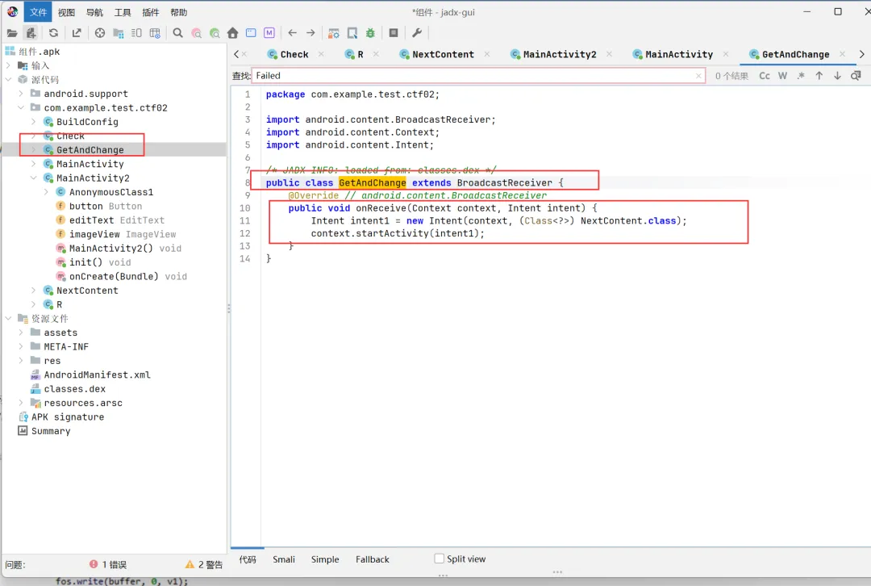This screenshot has width=871, height=586.
Task: Navigate back with left arrow
Action: click(293, 33)
